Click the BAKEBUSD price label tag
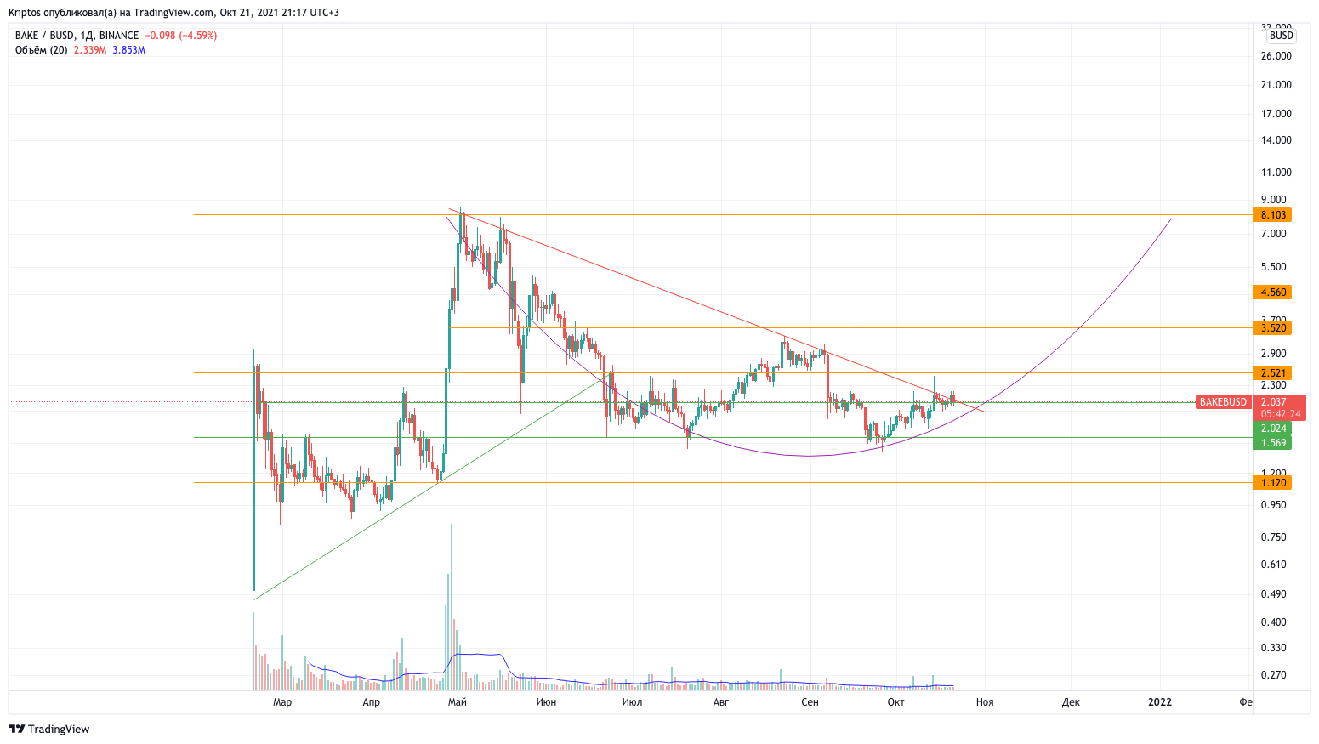This screenshot has width=1319, height=744. 1223,402
